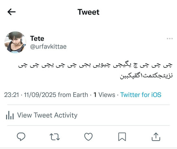Tap the 1 Views count

[x=104, y=95]
